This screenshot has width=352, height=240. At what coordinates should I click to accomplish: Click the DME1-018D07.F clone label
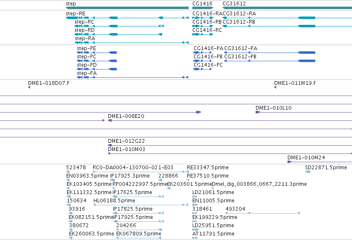pyautogui.click(x=49, y=83)
